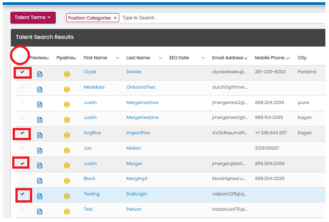The width and height of the screenshot is (329, 222).
Task: Open the Person last name link
Action: click(134, 209)
